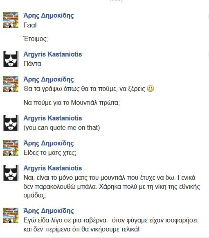Image resolution: width=209 pixels, height=238 pixels.
Task: Open Argyris avatar beside 'you can quote me' message
Action: tap(11, 122)
